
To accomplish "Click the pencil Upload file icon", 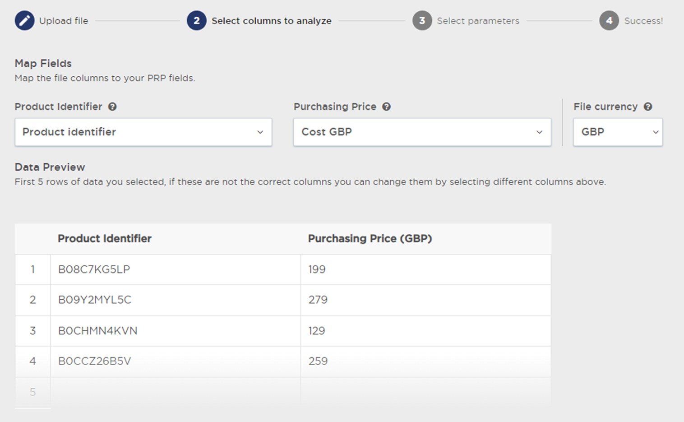I will pos(25,20).
